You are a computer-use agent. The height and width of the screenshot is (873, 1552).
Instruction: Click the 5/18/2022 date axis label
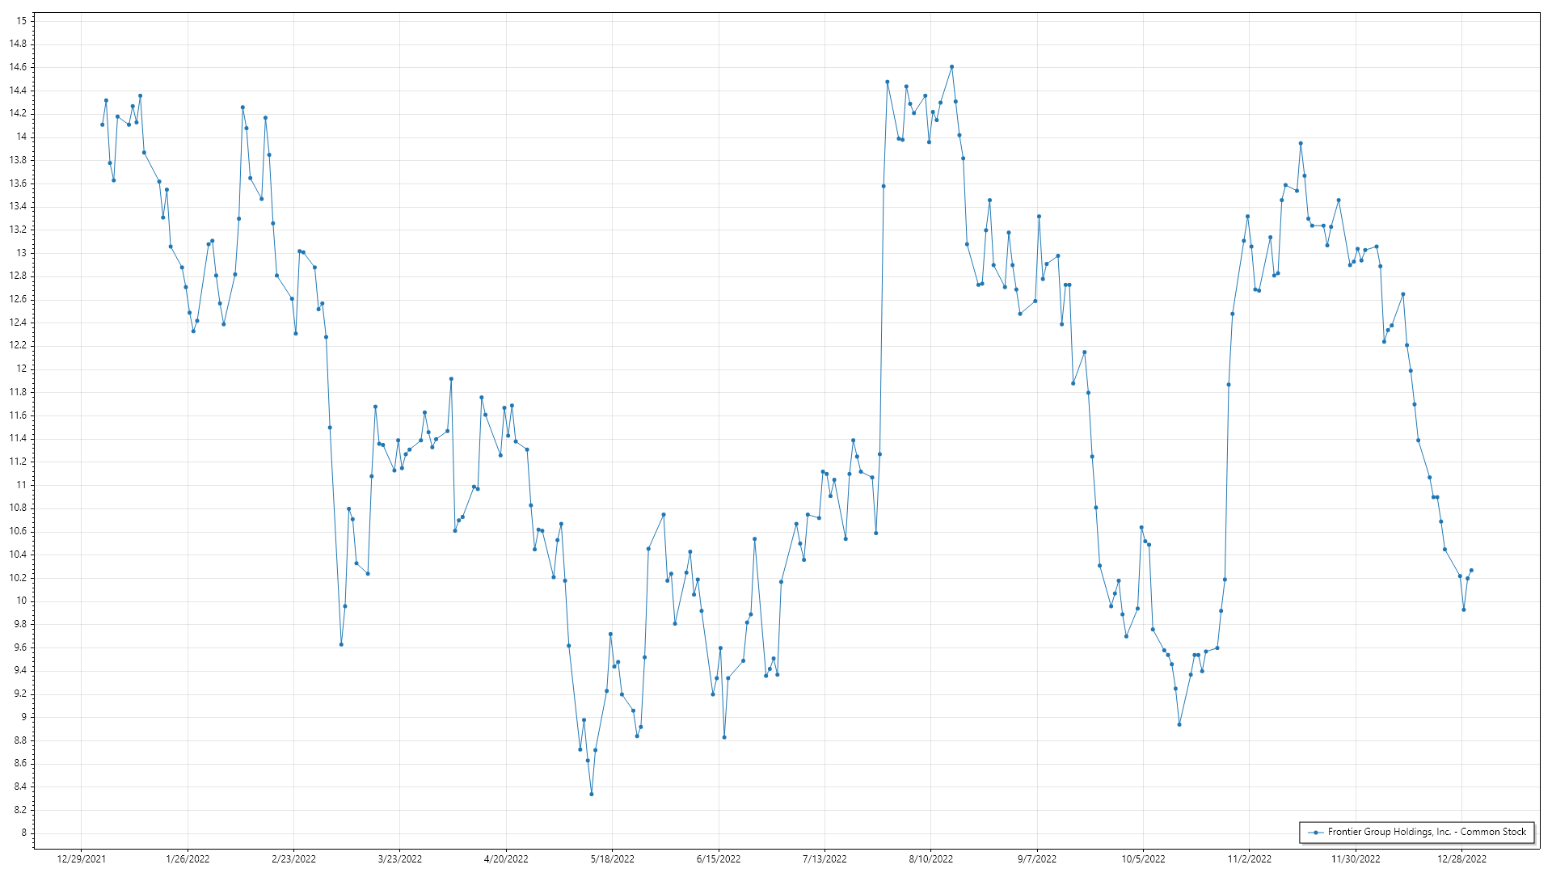point(612,859)
